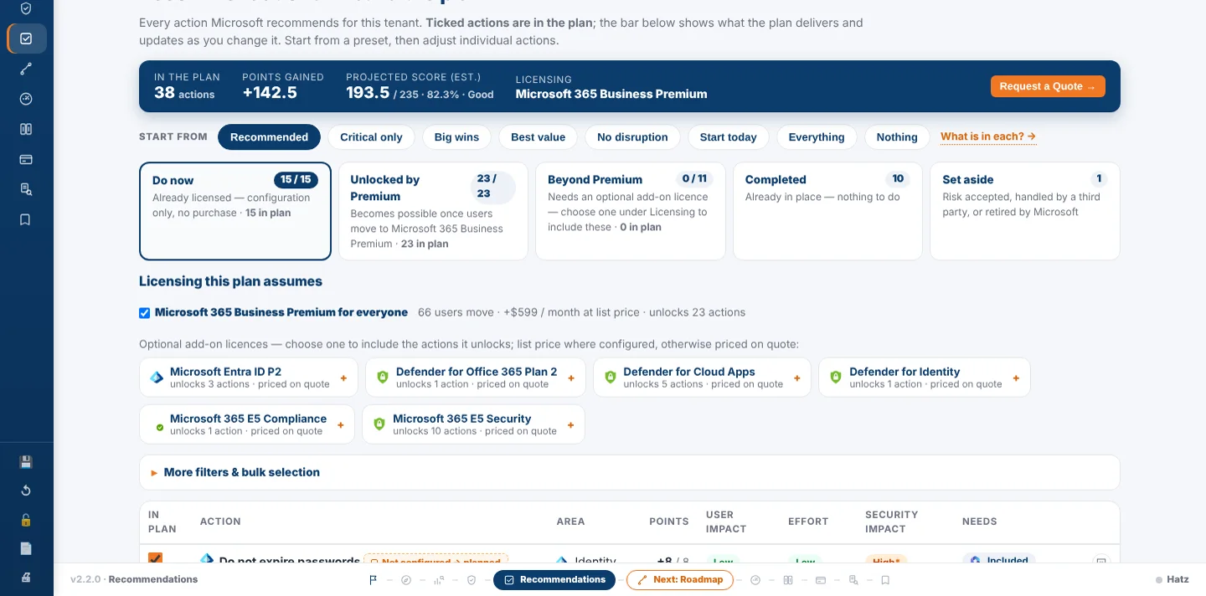This screenshot has width=1206, height=596.
Task: Open the Set aside card
Action: pos(1025,211)
